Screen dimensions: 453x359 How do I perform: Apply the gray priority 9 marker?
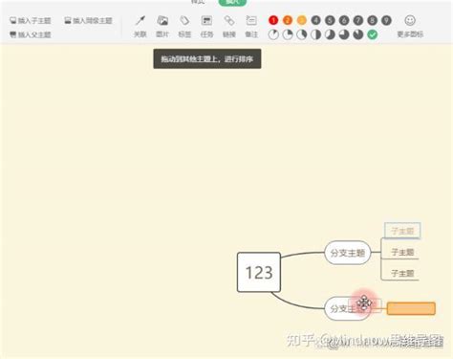pyautogui.click(x=386, y=20)
